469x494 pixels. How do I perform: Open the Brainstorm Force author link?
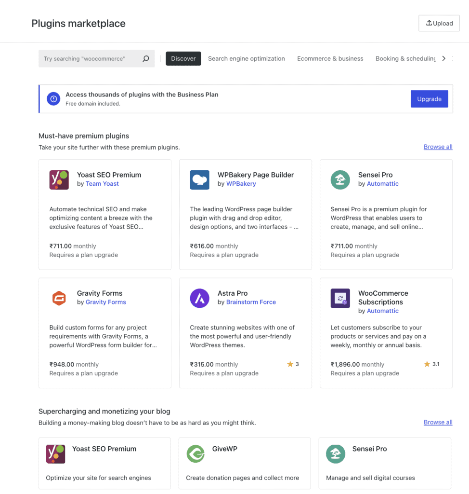coord(251,302)
